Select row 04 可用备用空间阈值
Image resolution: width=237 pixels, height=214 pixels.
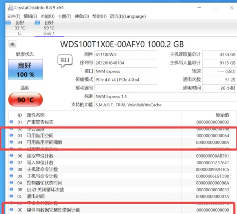point(120,142)
